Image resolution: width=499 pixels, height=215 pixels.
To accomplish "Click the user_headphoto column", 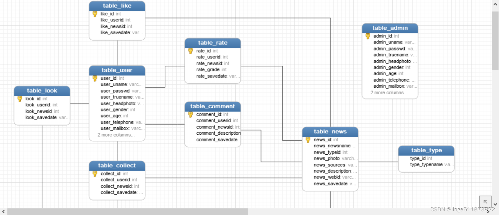I will click(122, 104).
